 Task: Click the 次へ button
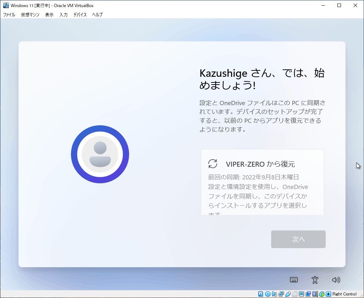tap(298, 239)
